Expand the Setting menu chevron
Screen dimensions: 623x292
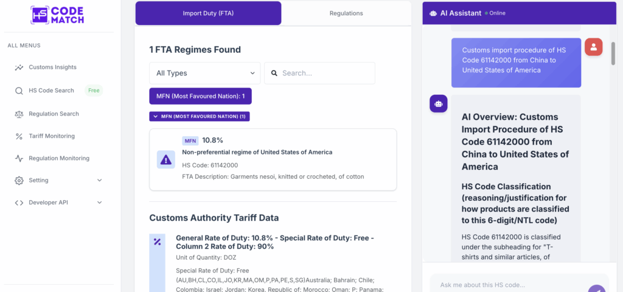coord(99,181)
